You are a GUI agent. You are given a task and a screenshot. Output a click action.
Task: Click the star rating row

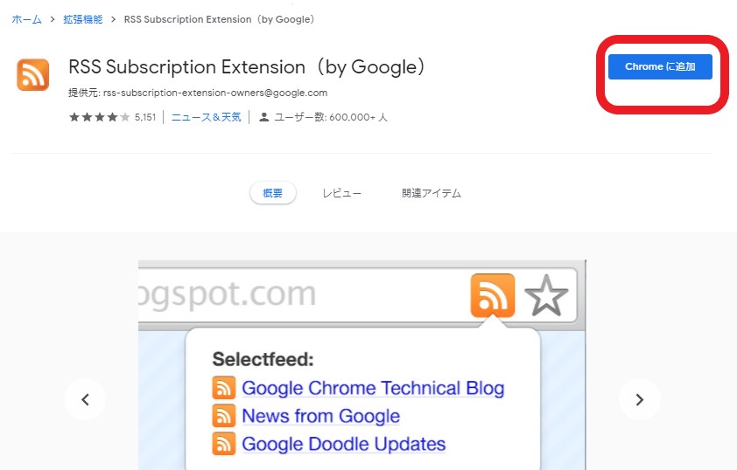click(x=100, y=117)
